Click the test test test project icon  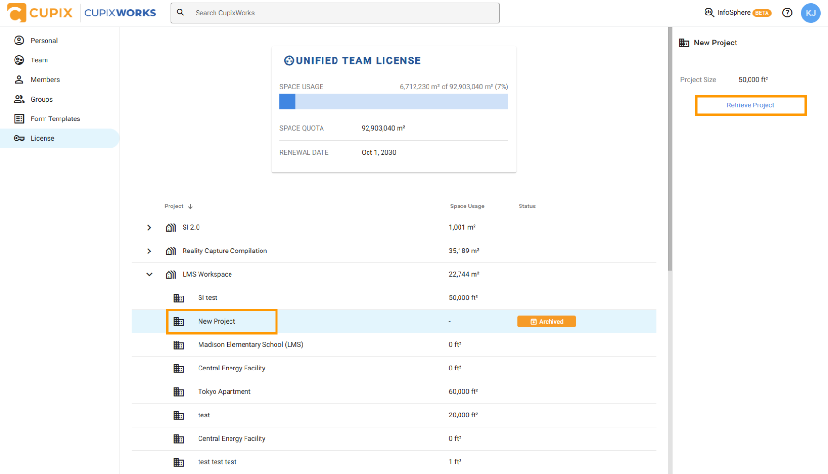click(x=179, y=462)
